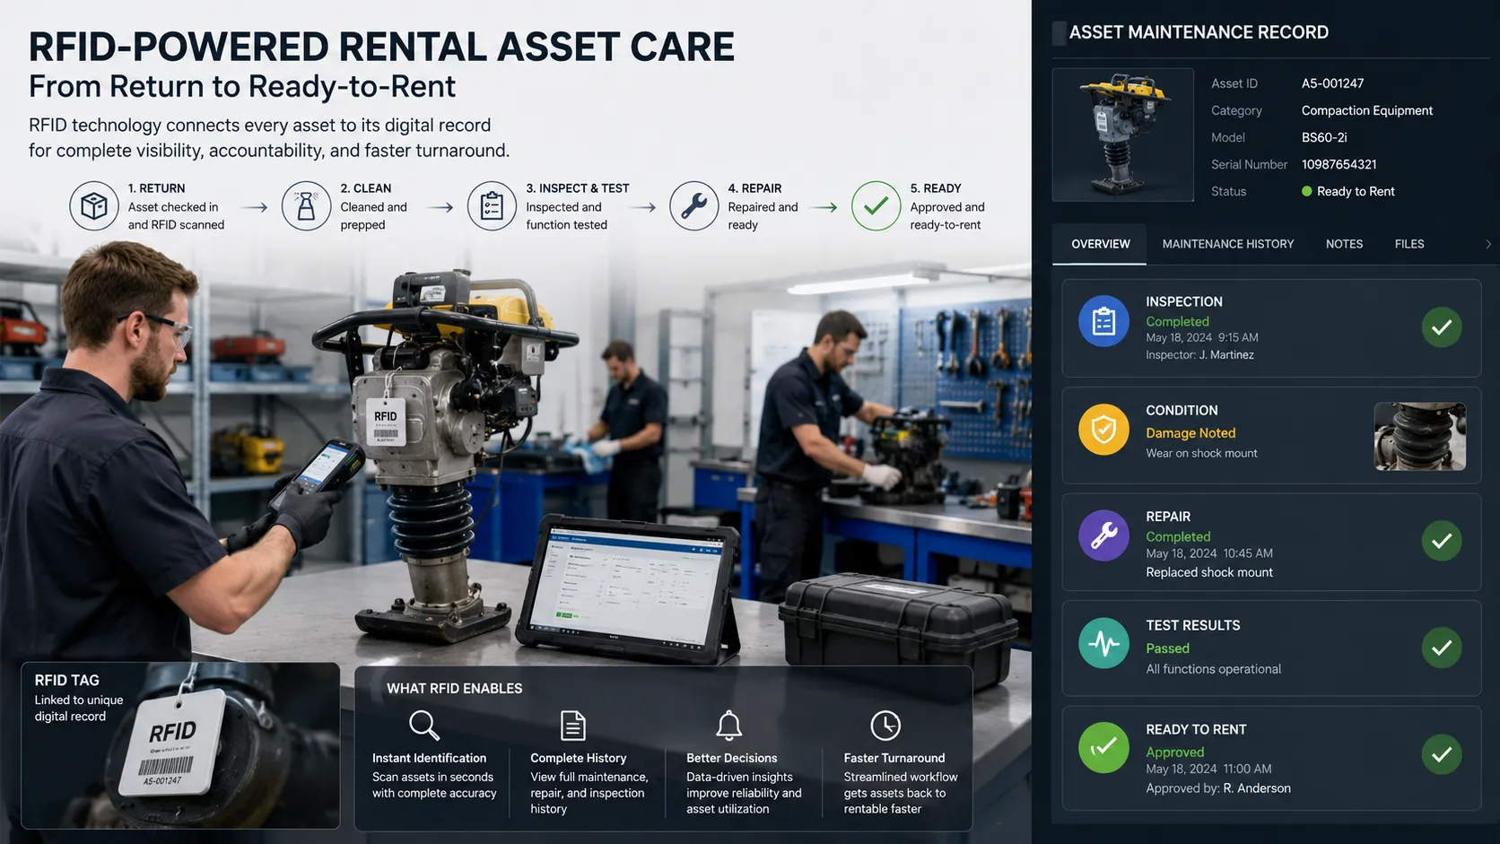Expand more tabs with the right chevron
This screenshot has height=844, width=1500.
[x=1487, y=244]
